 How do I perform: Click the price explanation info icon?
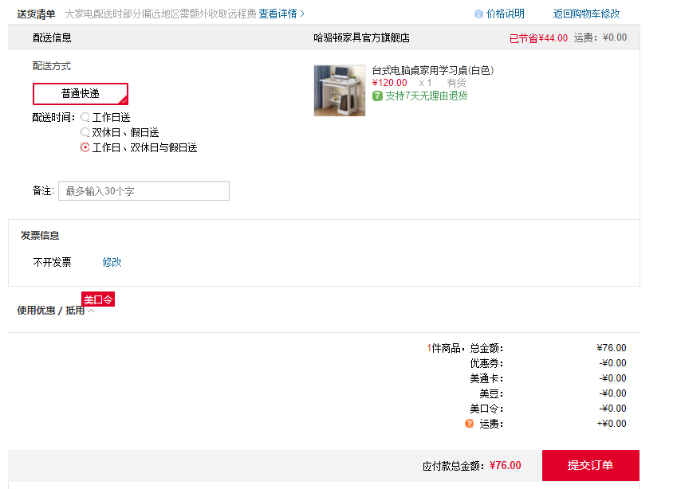coord(478,14)
